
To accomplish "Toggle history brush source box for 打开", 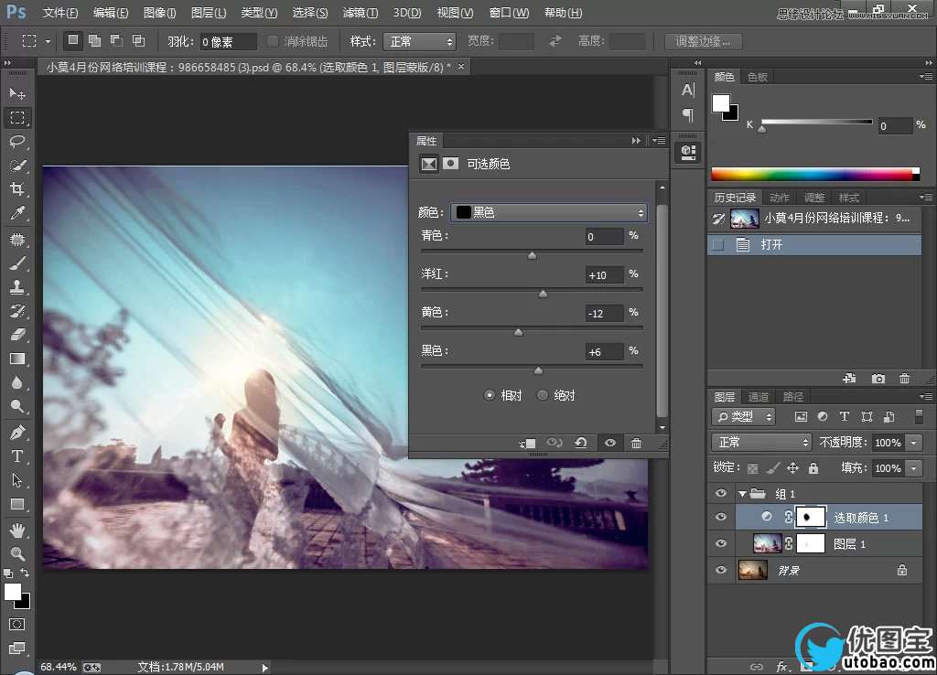I will pyautogui.click(x=718, y=245).
